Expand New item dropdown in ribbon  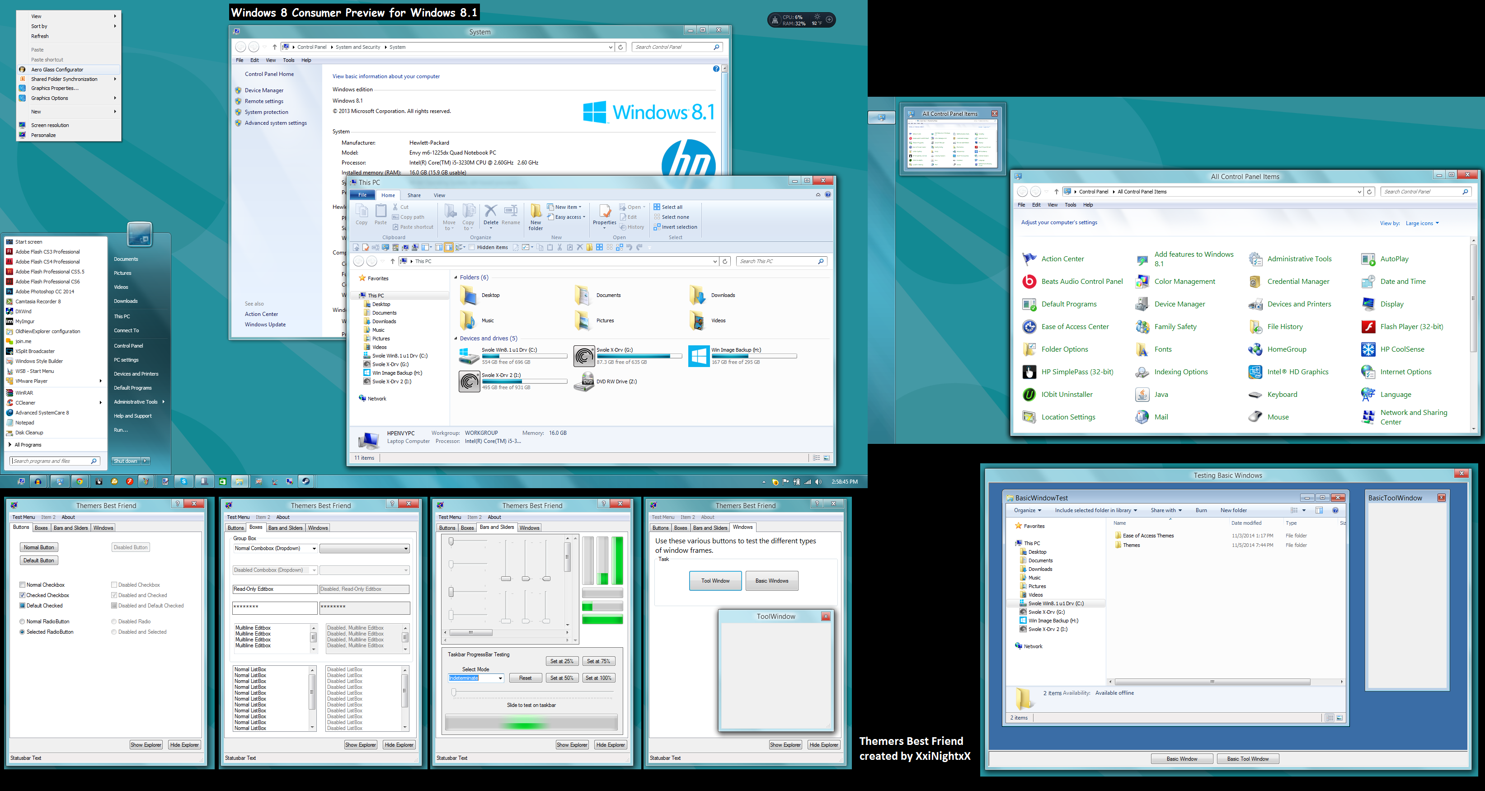pyautogui.click(x=564, y=207)
